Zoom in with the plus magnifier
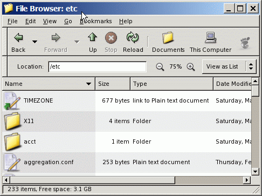Image resolution: width=262 pixels, height=196 pixels. pos(191,67)
